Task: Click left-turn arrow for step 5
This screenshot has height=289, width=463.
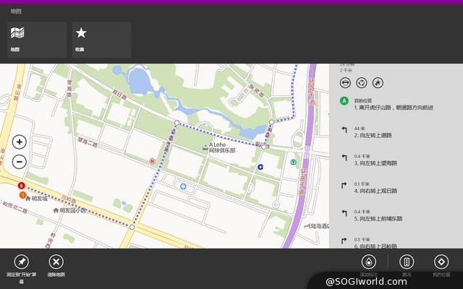Action: pyautogui.click(x=344, y=213)
